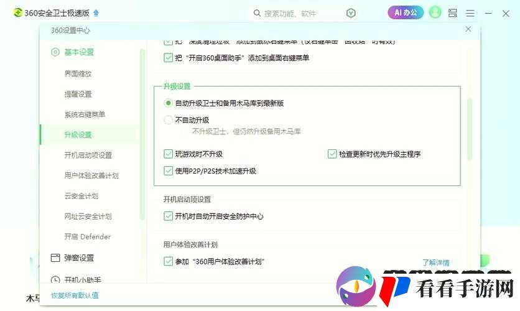This screenshot has height=311, width=520.
Task: Toggle the partially hidden 深度清理垃圾 checkbox
Action: [168, 42]
